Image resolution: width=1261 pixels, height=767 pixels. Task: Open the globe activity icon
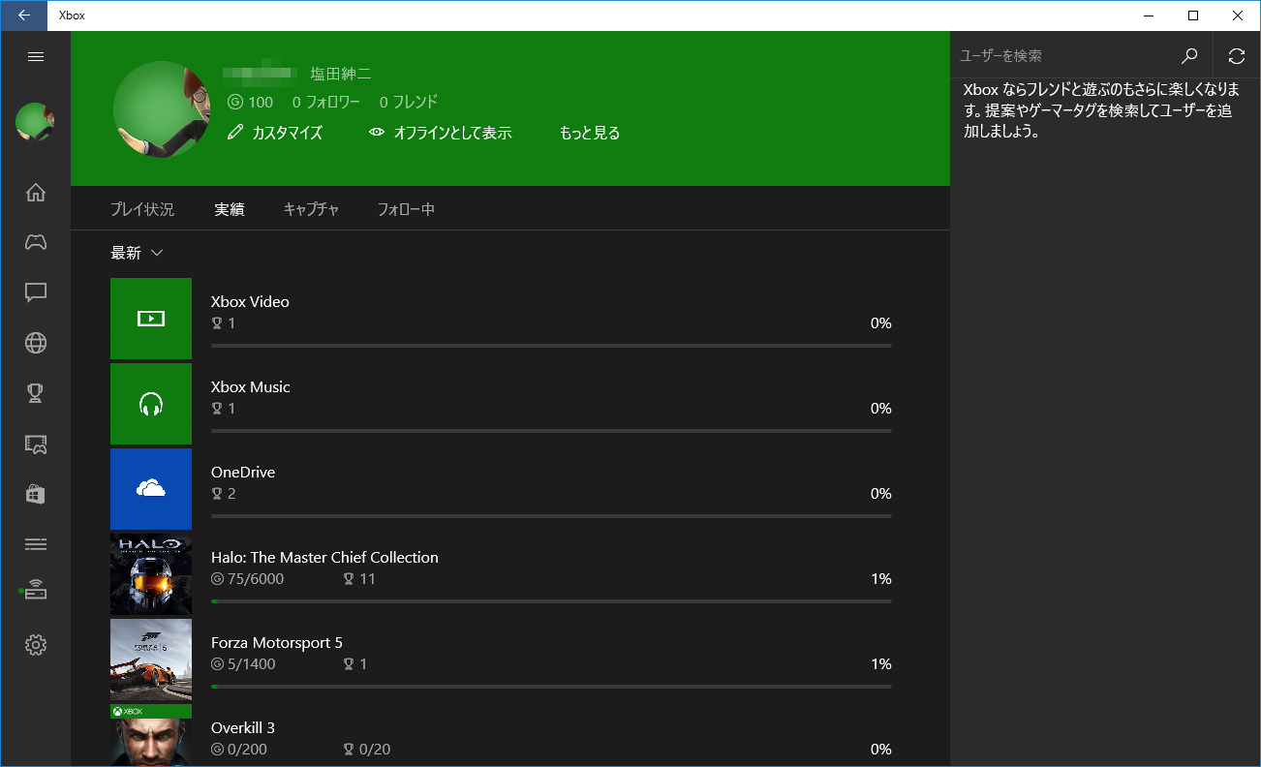tap(36, 343)
